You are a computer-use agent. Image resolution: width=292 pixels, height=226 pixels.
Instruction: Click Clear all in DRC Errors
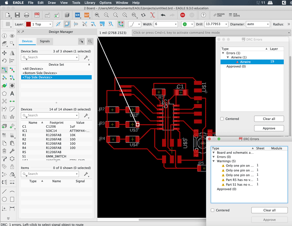[x=269, y=119]
